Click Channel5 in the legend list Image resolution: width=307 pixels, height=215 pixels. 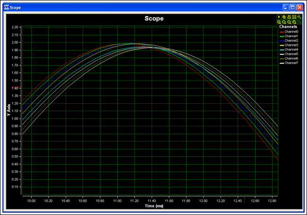(x=291, y=54)
